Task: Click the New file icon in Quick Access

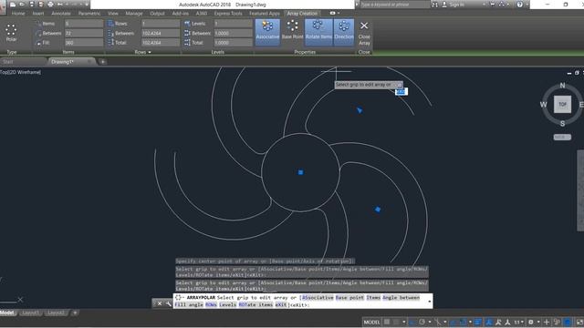Action: point(13,5)
